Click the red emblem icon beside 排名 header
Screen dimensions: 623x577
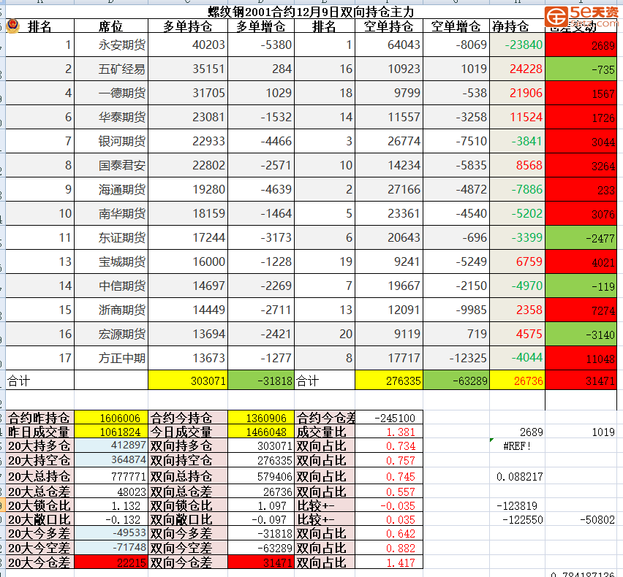(x=12, y=26)
